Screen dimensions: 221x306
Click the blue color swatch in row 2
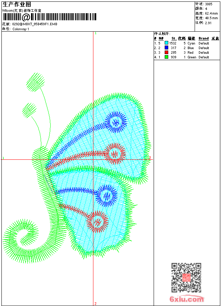point(166,48)
